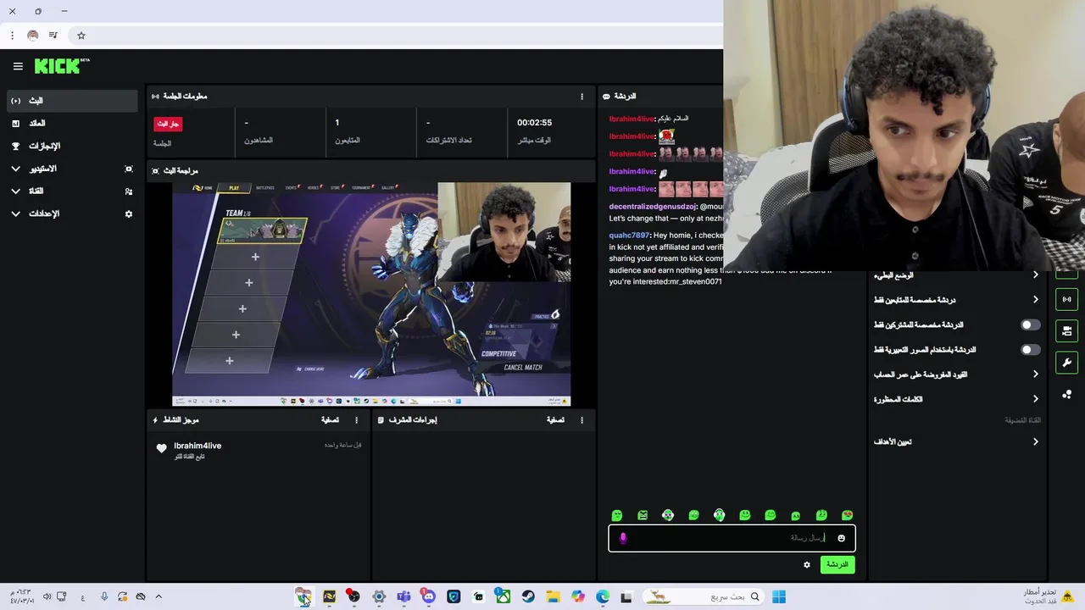Open decentralizedgenusdzoj username in chat
This screenshot has width=1085, height=610.
653,207
